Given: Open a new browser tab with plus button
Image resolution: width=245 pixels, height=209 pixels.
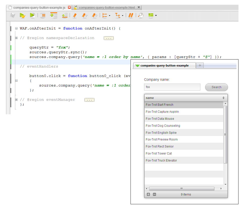Looking at the screenshot, I should coord(200,65).
